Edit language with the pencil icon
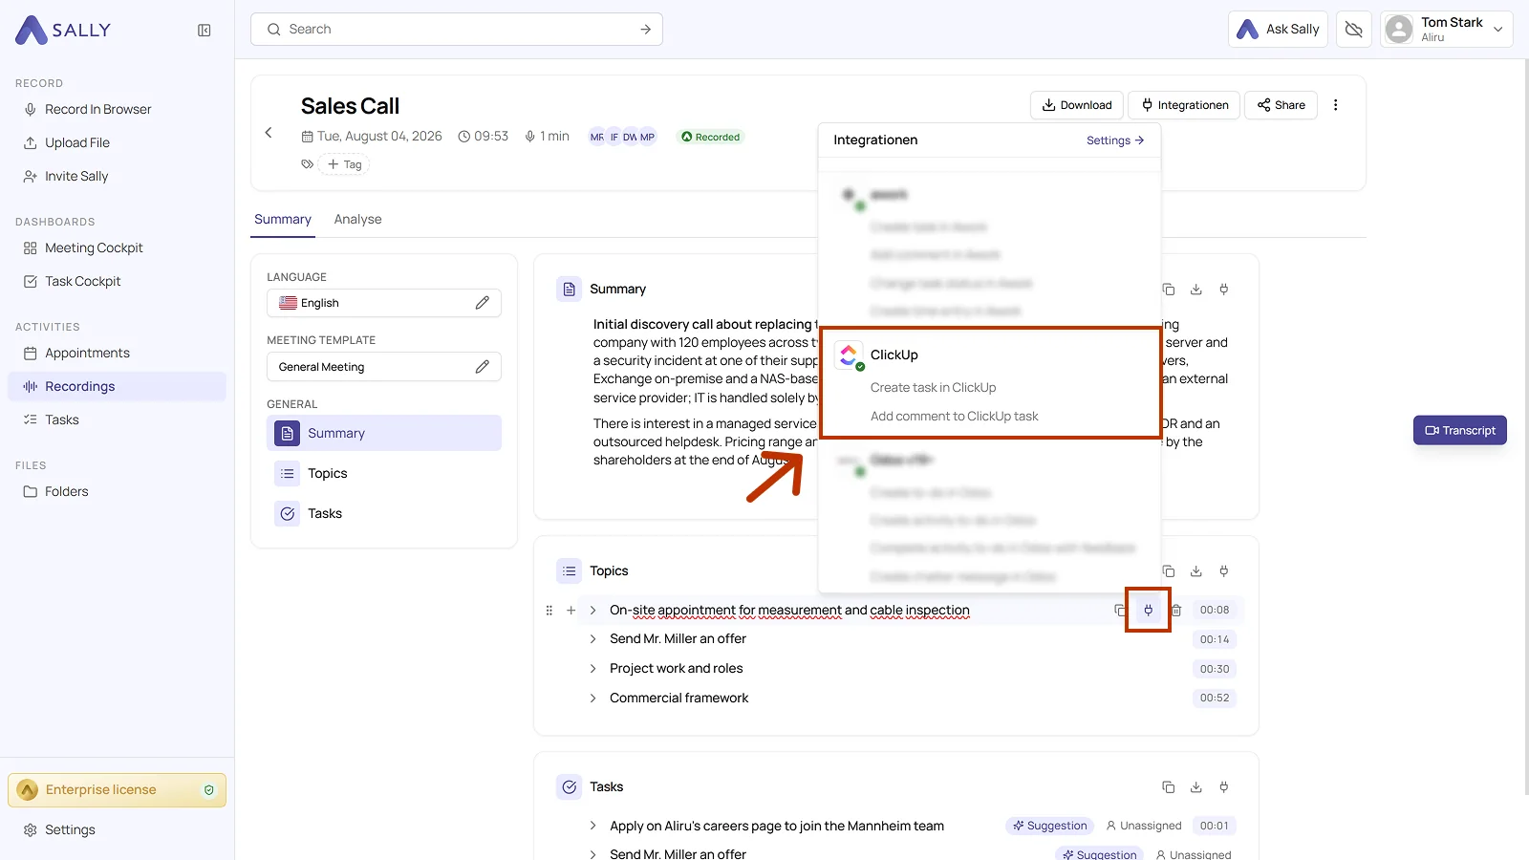 tap(483, 303)
